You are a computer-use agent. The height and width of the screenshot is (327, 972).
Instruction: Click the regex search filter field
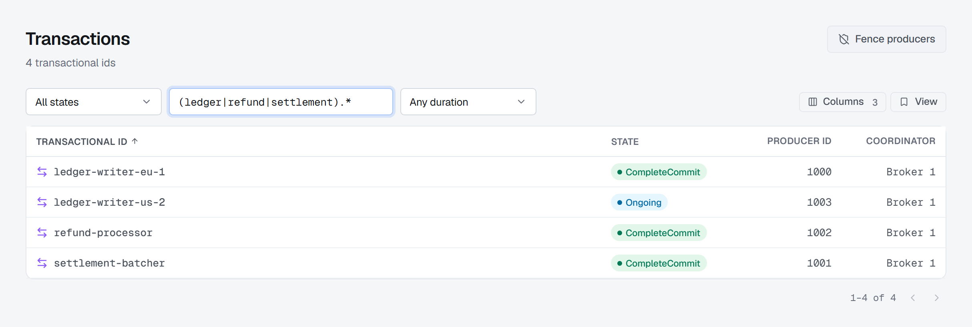click(281, 102)
